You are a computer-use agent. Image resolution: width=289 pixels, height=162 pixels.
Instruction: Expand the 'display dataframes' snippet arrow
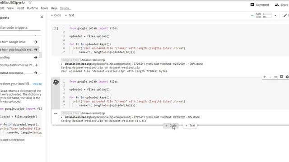[x=36, y=65]
